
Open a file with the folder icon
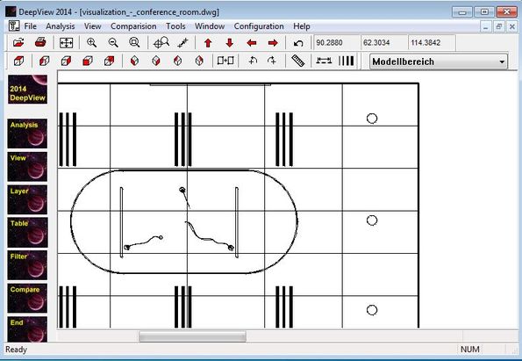(18, 43)
